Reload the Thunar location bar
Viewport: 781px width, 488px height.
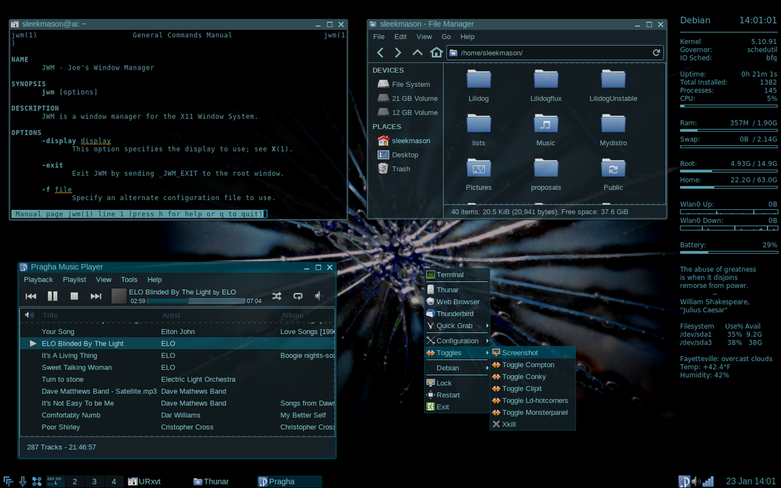click(x=657, y=52)
